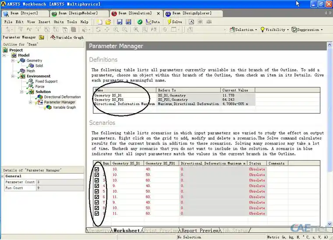Open the Variable Graph toolbar button
333x240 pixels.
(67, 37)
